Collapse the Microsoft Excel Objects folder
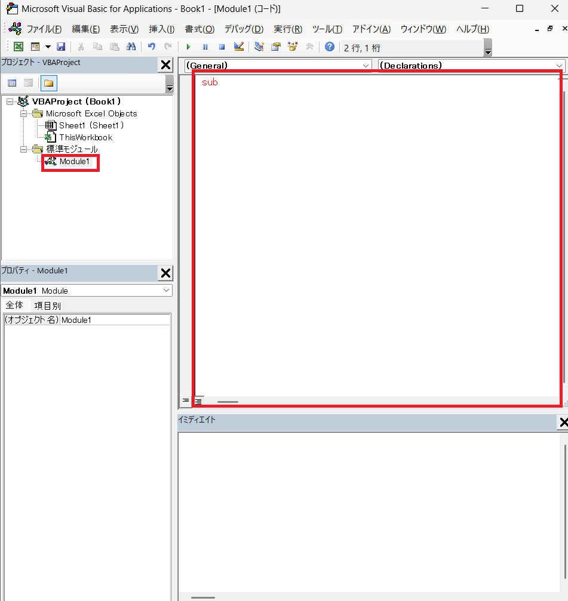 coord(24,114)
